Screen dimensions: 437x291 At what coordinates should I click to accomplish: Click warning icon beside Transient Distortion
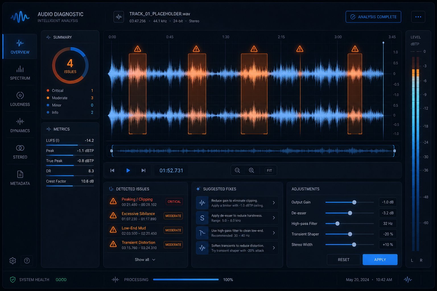[113, 244]
